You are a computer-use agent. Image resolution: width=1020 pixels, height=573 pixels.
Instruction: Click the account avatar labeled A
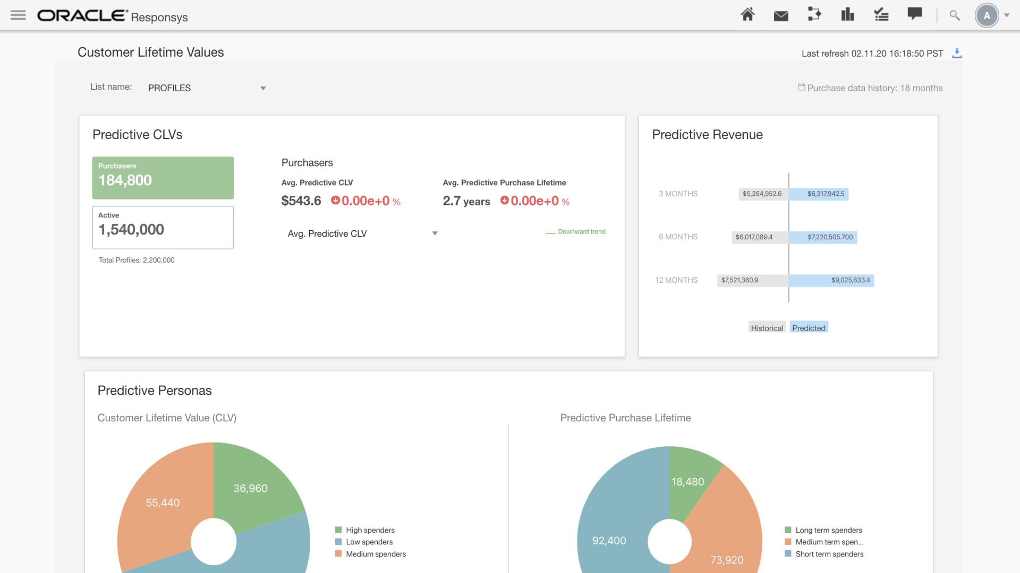pyautogui.click(x=987, y=16)
